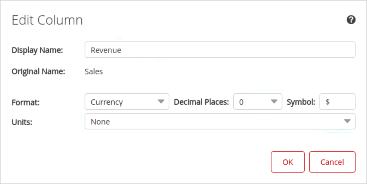Click the word Revenue in Display Name

tap(106, 50)
